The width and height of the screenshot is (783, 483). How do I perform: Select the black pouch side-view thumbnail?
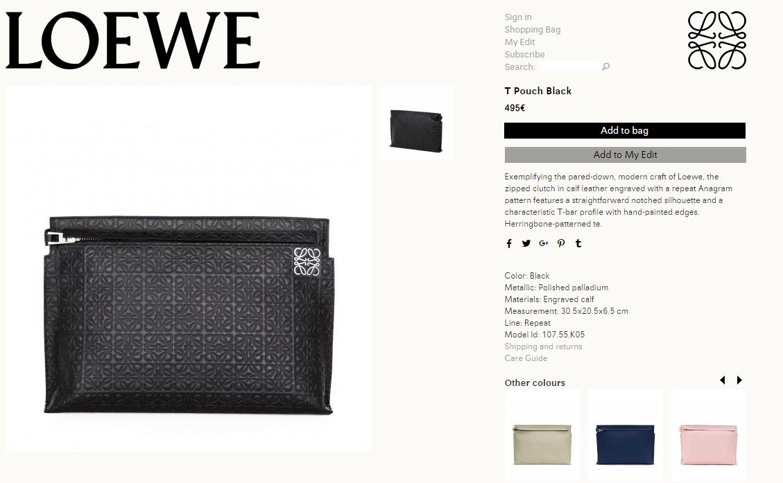click(417, 123)
